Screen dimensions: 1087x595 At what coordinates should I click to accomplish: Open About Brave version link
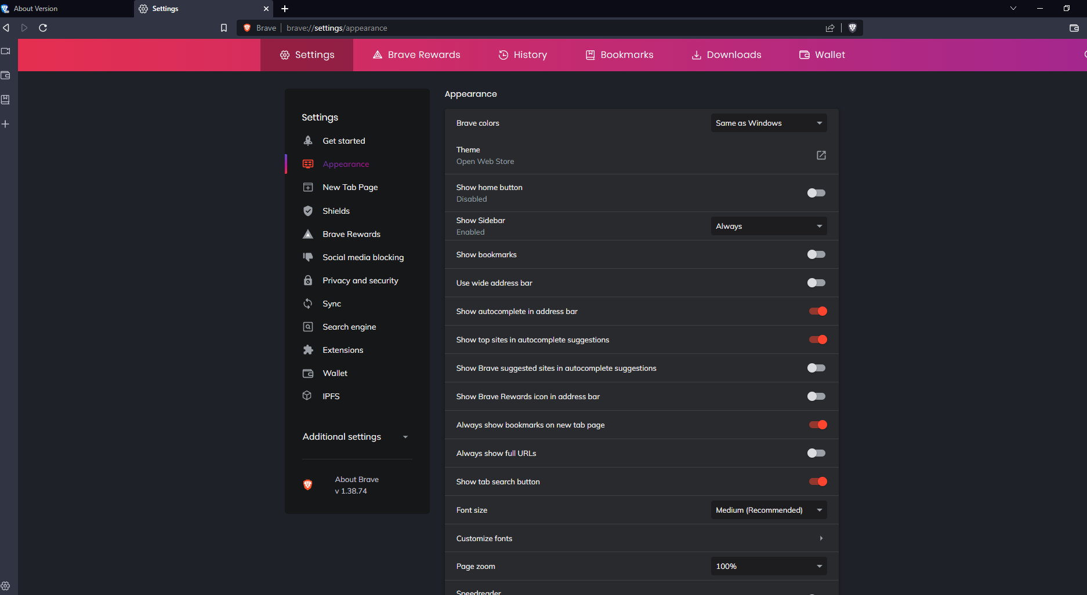coord(357,485)
